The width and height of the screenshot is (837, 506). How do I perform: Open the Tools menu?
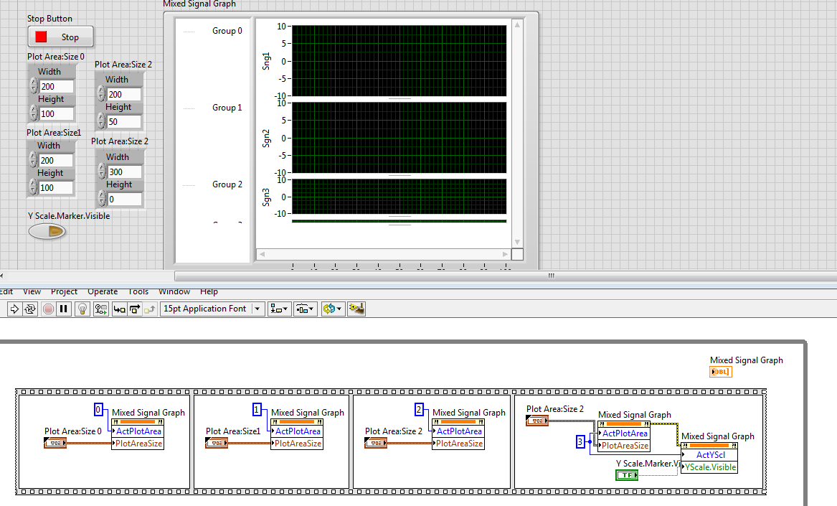[138, 291]
